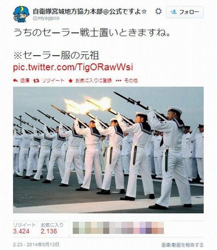Click the last blurred user avatar

[161, 228]
